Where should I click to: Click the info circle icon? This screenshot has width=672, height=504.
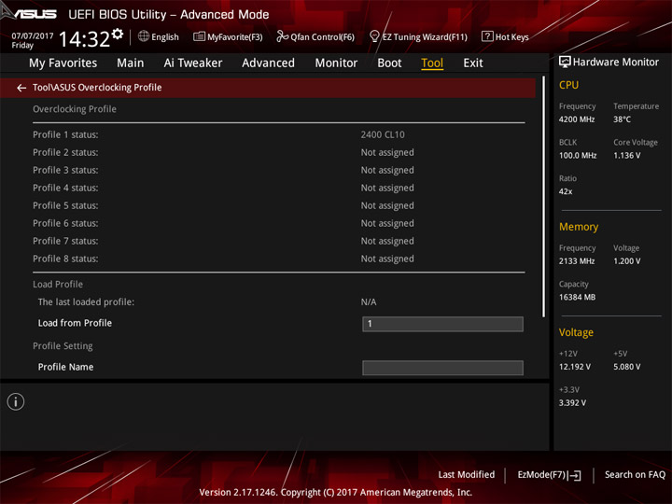16,401
